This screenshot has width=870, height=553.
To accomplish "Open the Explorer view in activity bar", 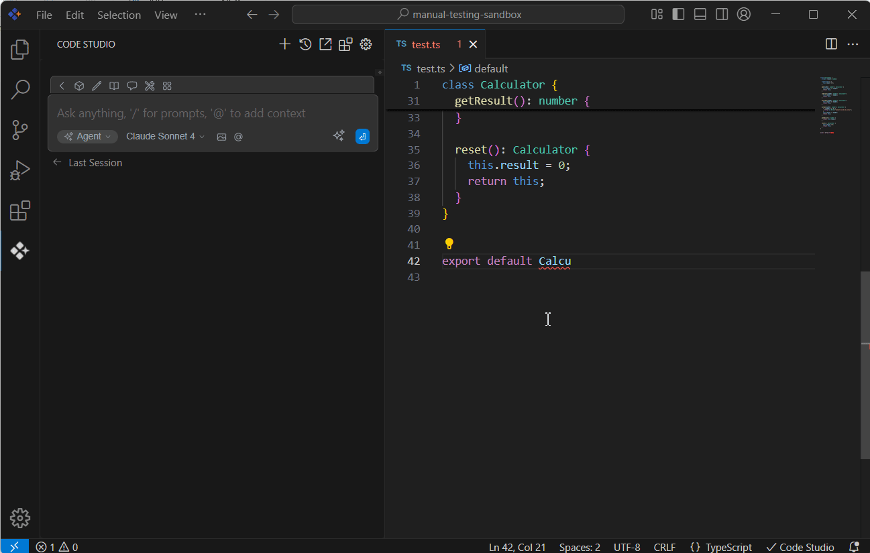I will pyautogui.click(x=20, y=49).
